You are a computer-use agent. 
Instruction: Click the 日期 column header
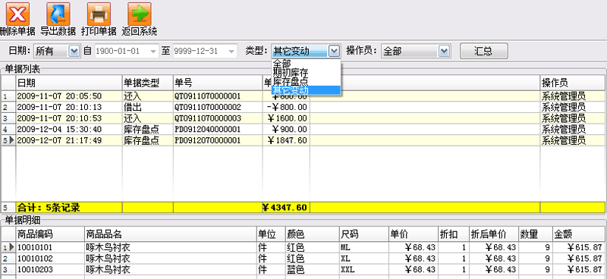(69, 83)
